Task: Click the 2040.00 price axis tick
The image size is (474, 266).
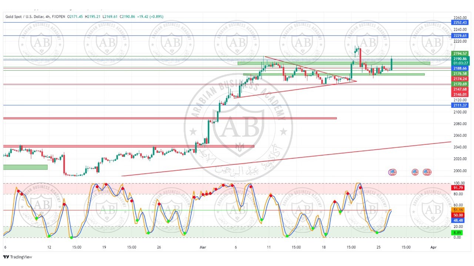Action: [x=460, y=147]
